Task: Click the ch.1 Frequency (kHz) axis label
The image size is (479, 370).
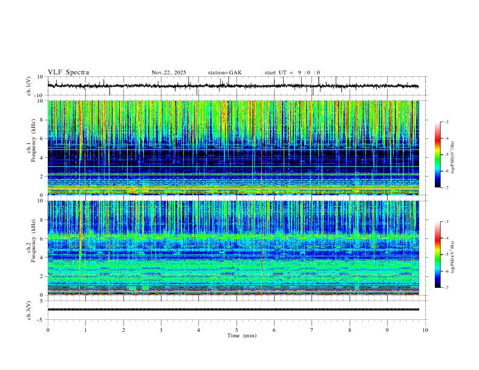Action: point(31,139)
